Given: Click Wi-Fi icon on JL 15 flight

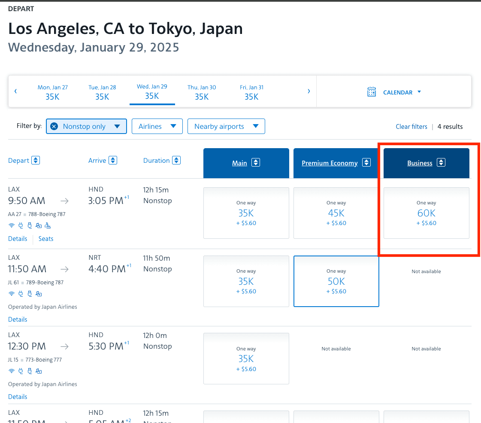Looking at the screenshot, I should click(x=12, y=371).
